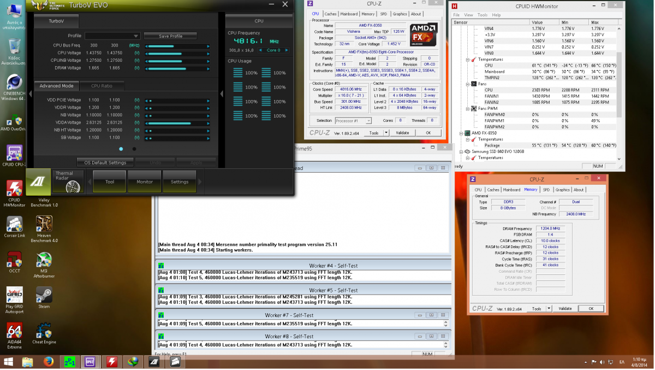Switch to Corsair Link in the taskbar
The width and height of the screenshot is (655, 370).
point(175,362)
